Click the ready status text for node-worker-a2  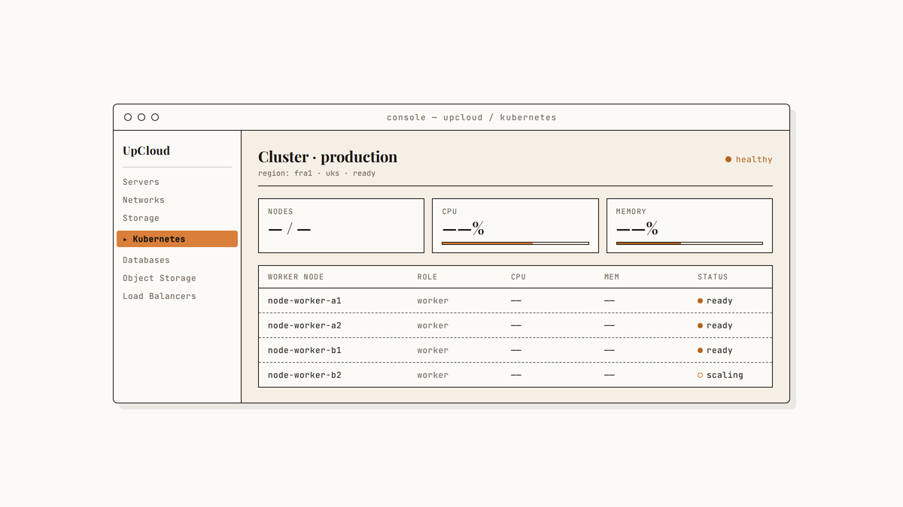tap(719, 325)
